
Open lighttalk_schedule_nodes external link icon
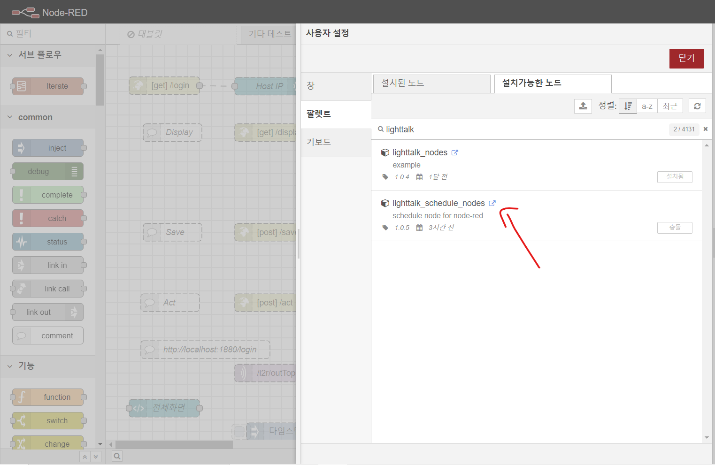492,203
